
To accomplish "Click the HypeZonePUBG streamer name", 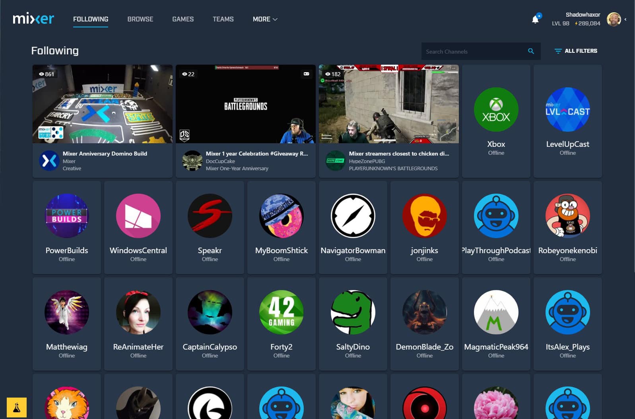I will (367, 161).
